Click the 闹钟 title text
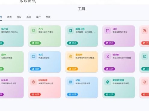This screenshot has width=149, height=111. point(4,55)
